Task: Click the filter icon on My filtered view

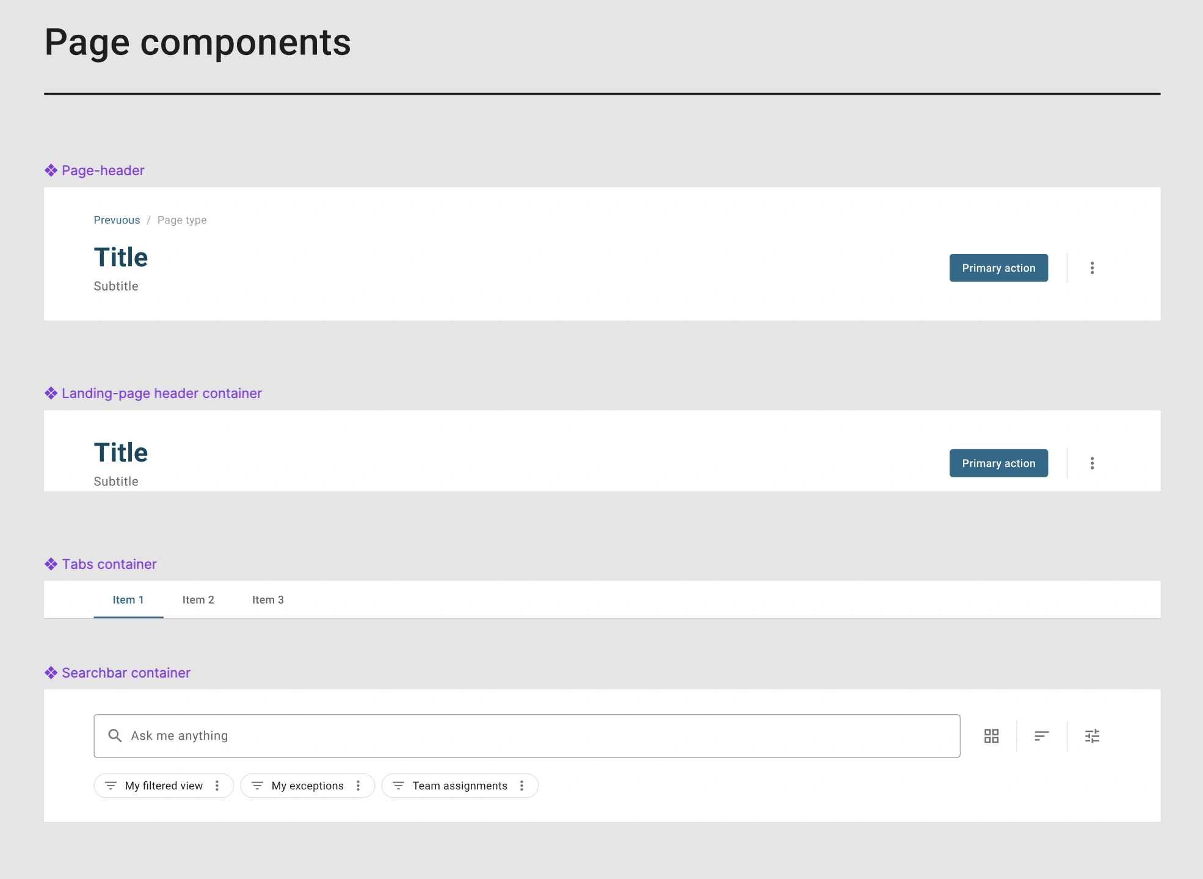Action: 111,786
